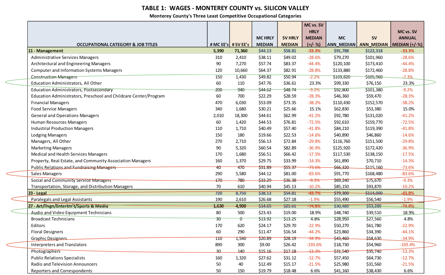The width and height of the screenshot is (445, 275).
Task: Select the 'Interpreters and Translators' job title cell
Action: (59, 245)
